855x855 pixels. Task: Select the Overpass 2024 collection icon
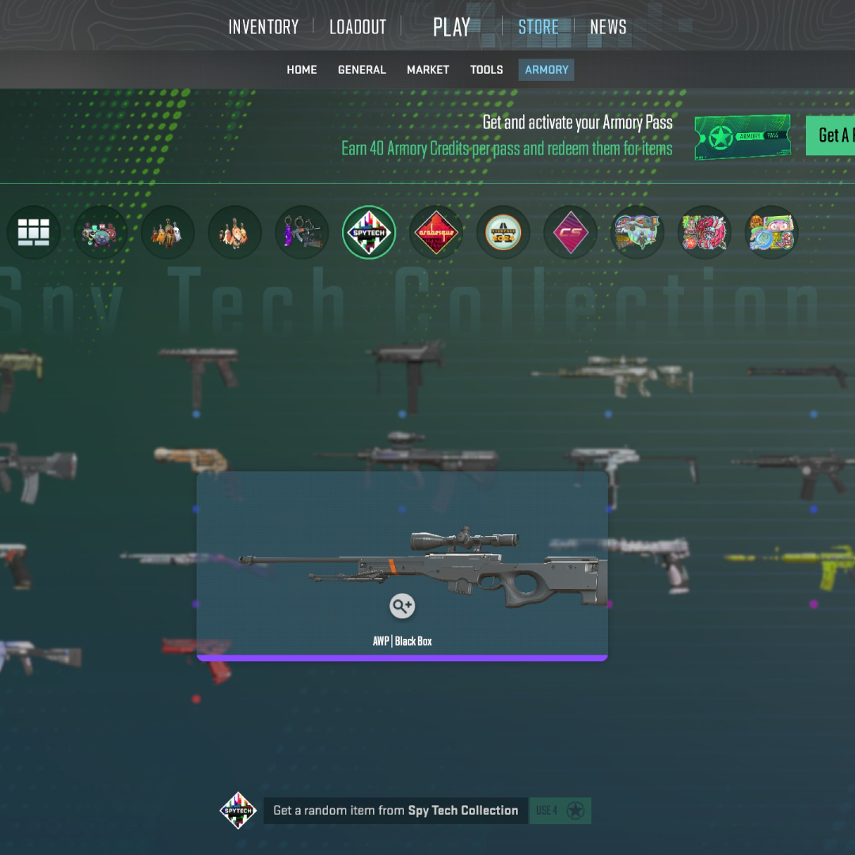point(503,232)
